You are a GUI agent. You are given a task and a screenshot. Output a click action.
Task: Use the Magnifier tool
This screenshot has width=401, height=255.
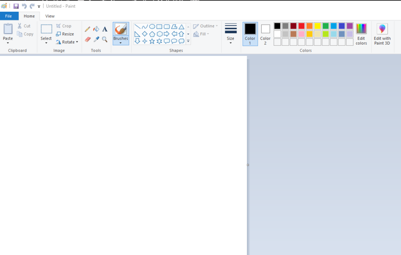click(x=105, y=40)
